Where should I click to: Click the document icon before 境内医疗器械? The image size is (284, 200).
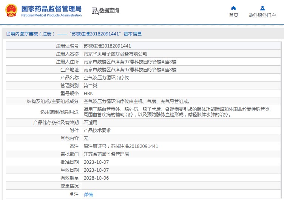[x=8, y=34]
